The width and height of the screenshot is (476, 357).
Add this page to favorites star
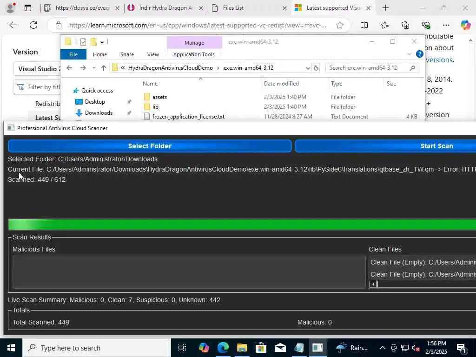tap(340, 25)
